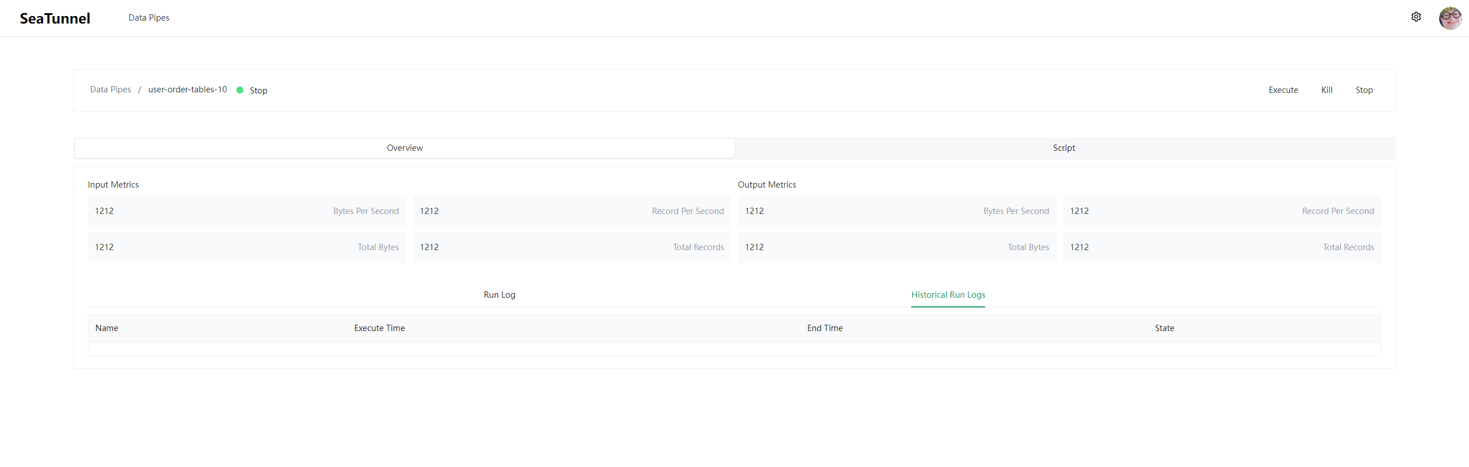The width and height of the screenshot is (1469, 467).
Task: Click the Stop status label beside the pipe name
Action: [258, 91]
